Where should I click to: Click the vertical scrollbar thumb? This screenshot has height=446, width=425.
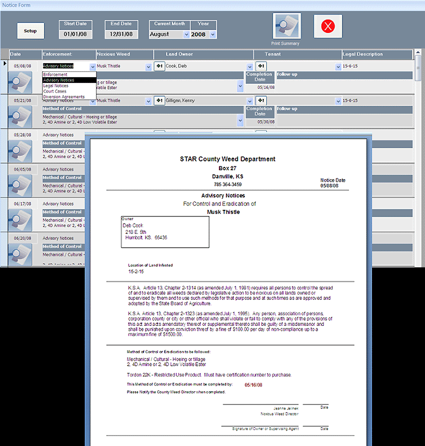[x=418, y=68]
